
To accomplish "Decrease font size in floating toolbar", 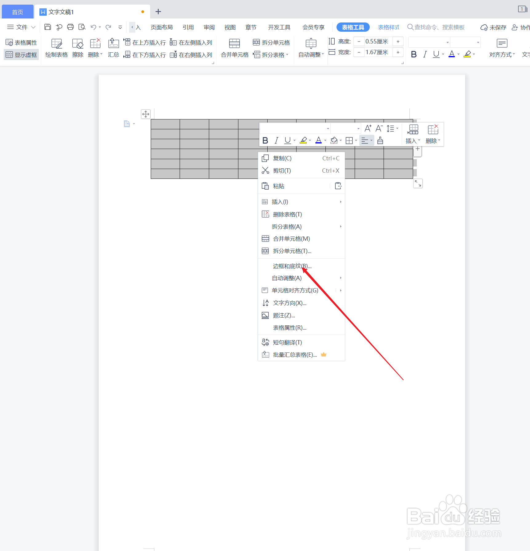I will pos(379,128).
